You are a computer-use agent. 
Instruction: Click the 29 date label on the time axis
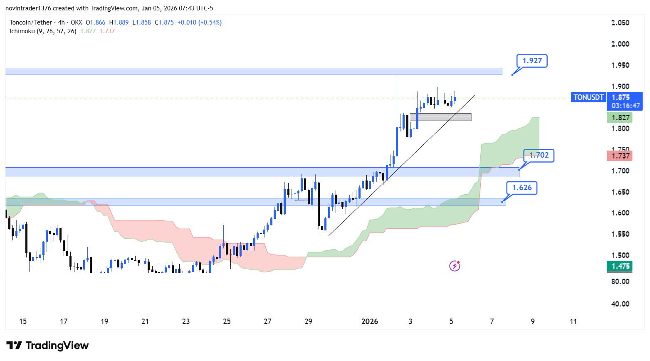click(308, 321)
